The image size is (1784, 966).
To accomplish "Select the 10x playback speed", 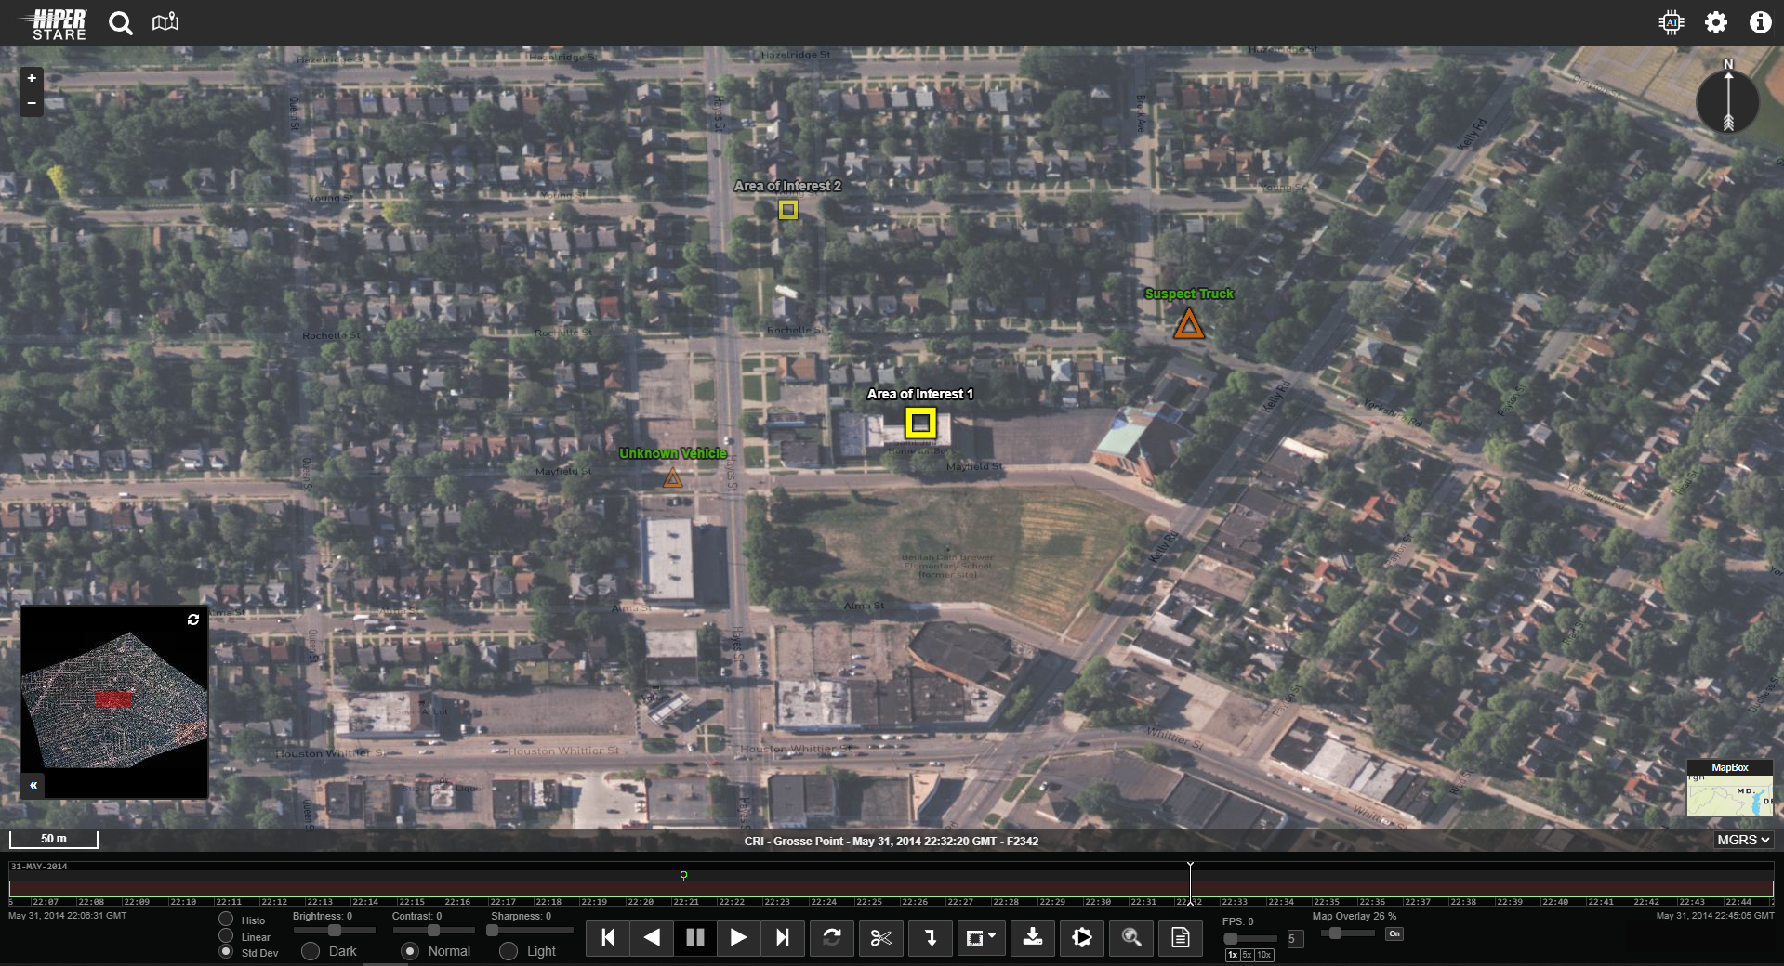I will coord(1264,955).
